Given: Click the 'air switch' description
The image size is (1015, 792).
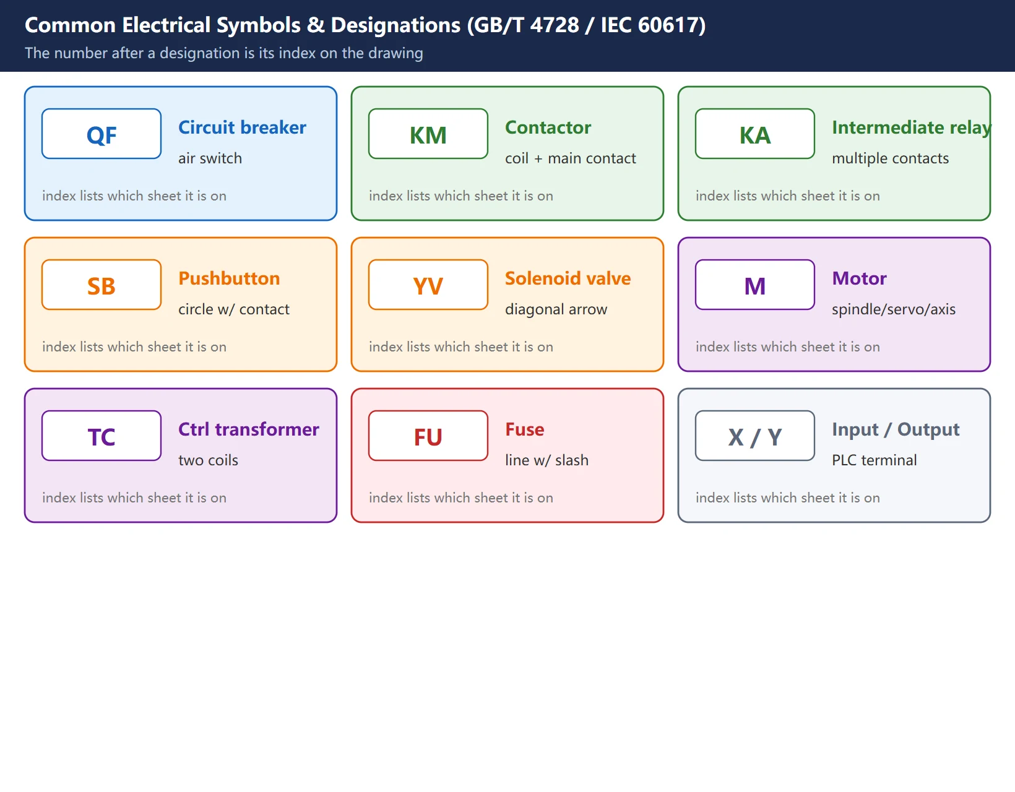Looking at the screenshot, I should coord(210,158).
